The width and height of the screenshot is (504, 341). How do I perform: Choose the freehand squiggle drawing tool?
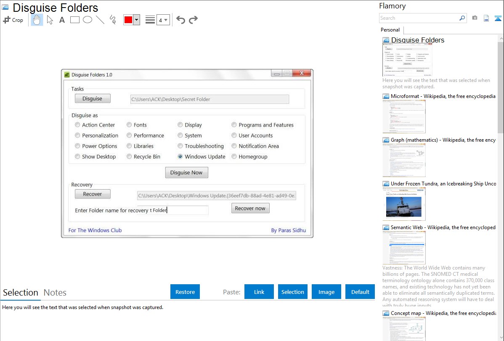pos(113,20)
